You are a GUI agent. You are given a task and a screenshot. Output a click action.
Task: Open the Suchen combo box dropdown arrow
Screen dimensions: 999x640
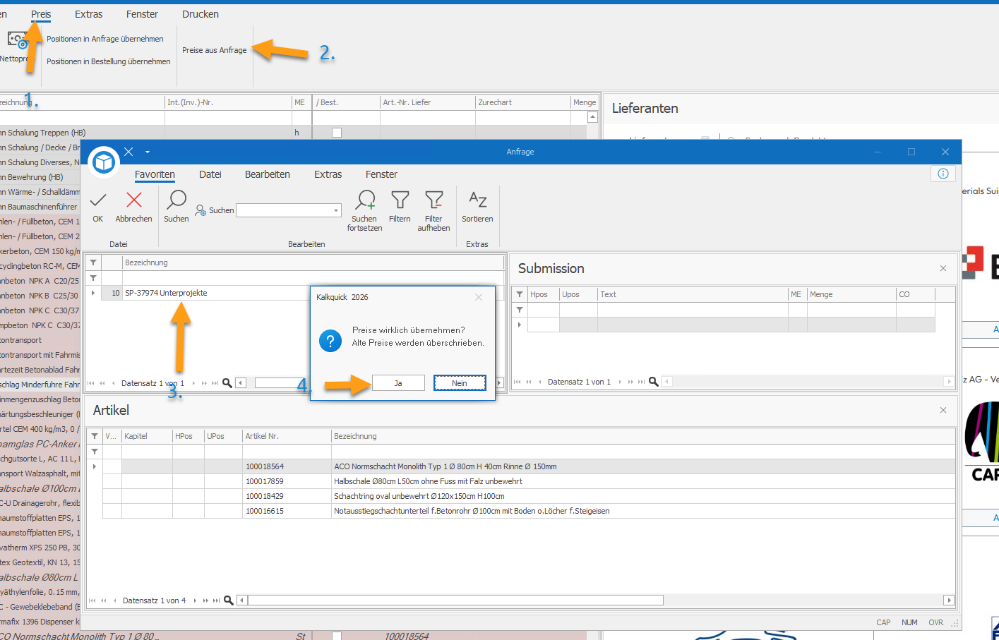click(x=336, y=210)
